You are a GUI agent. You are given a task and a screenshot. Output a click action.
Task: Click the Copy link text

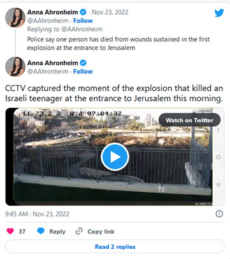point(101,232)
